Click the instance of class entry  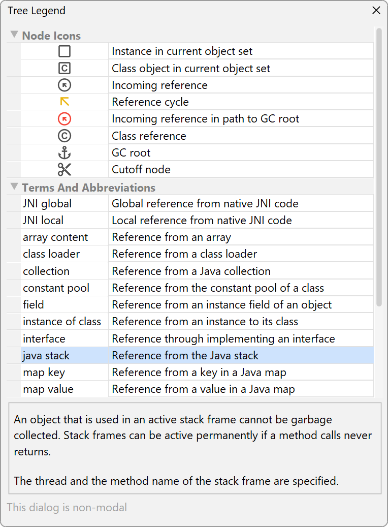pos(62,322)
